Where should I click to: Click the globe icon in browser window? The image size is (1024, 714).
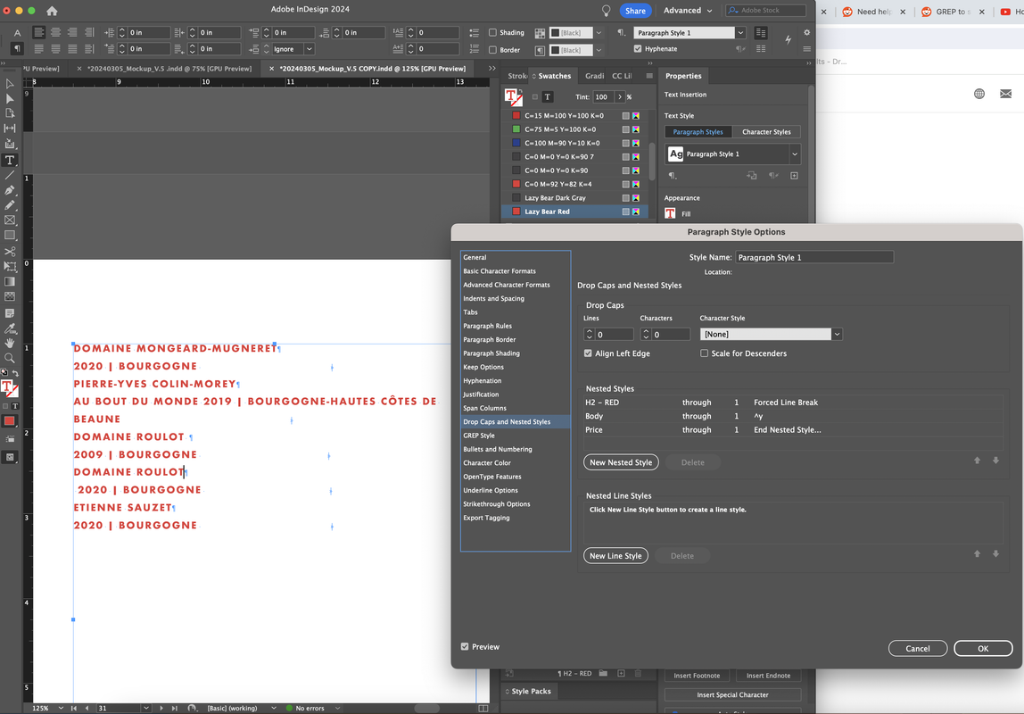pyautogui.click(x=979, y=94)
